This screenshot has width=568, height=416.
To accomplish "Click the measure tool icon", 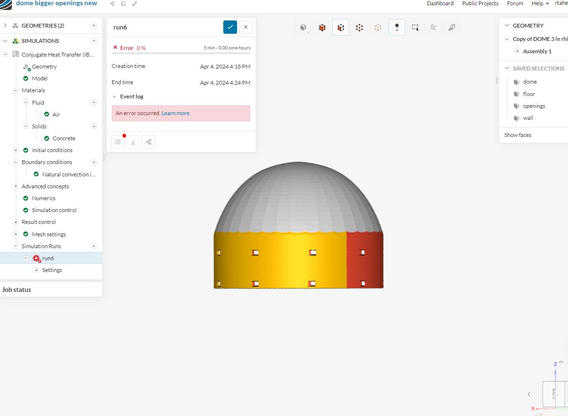I will [451, 27].
